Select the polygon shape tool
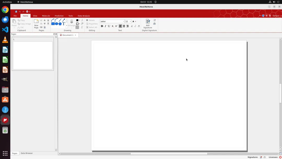282x159 pixels. coord(60,24)
